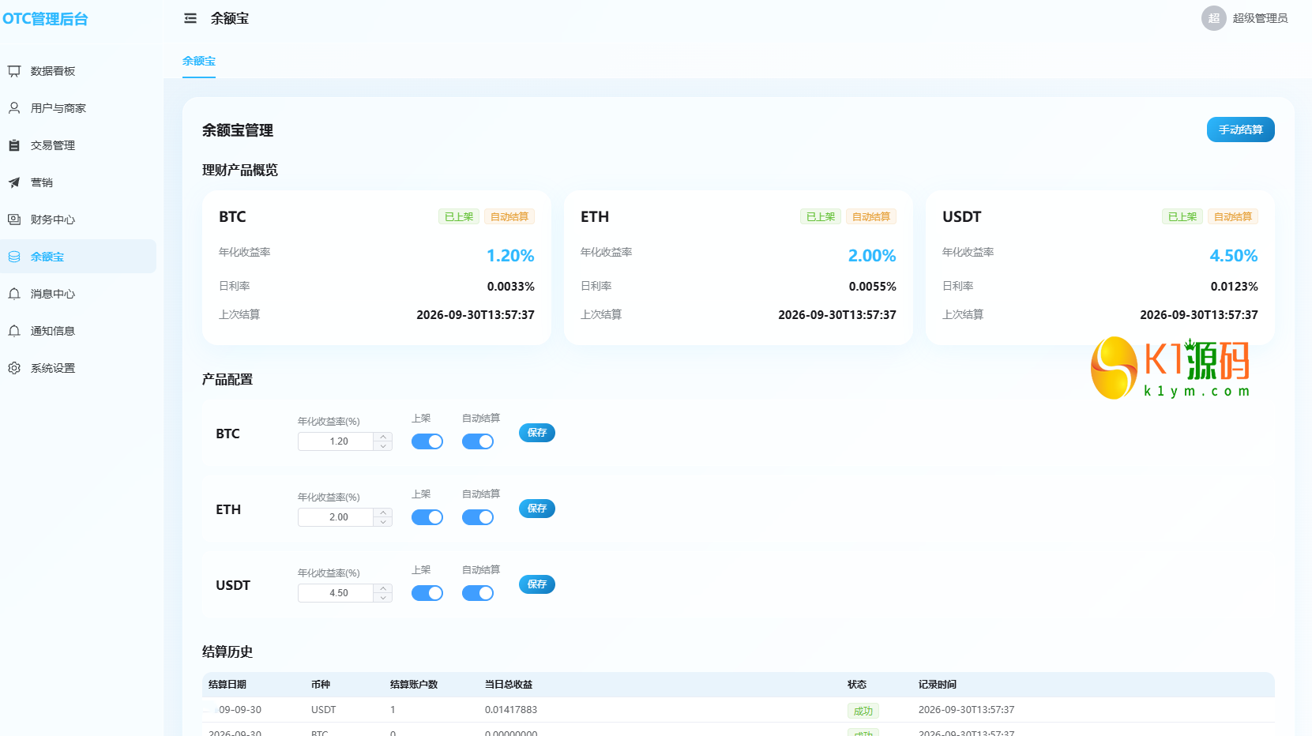
Task: Click the 交易管理 clipboard icon
Action: 14,145
